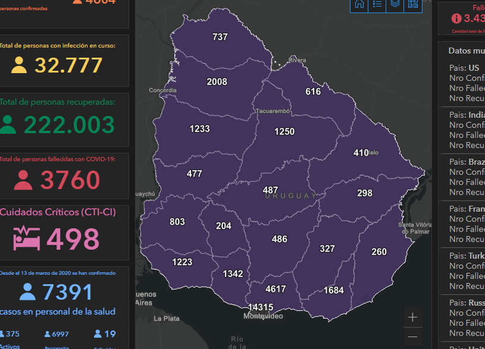Click the yellow person icon beside 32.777
The image size is (485, 349).
pos(19,65)
